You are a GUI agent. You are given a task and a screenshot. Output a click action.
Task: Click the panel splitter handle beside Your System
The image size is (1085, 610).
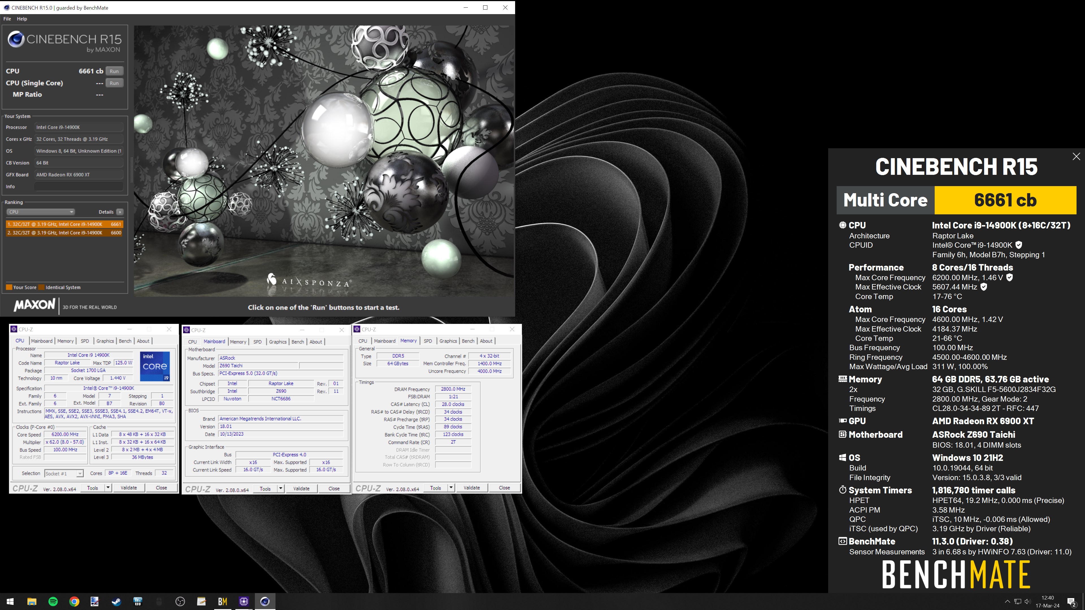(131, 171)
